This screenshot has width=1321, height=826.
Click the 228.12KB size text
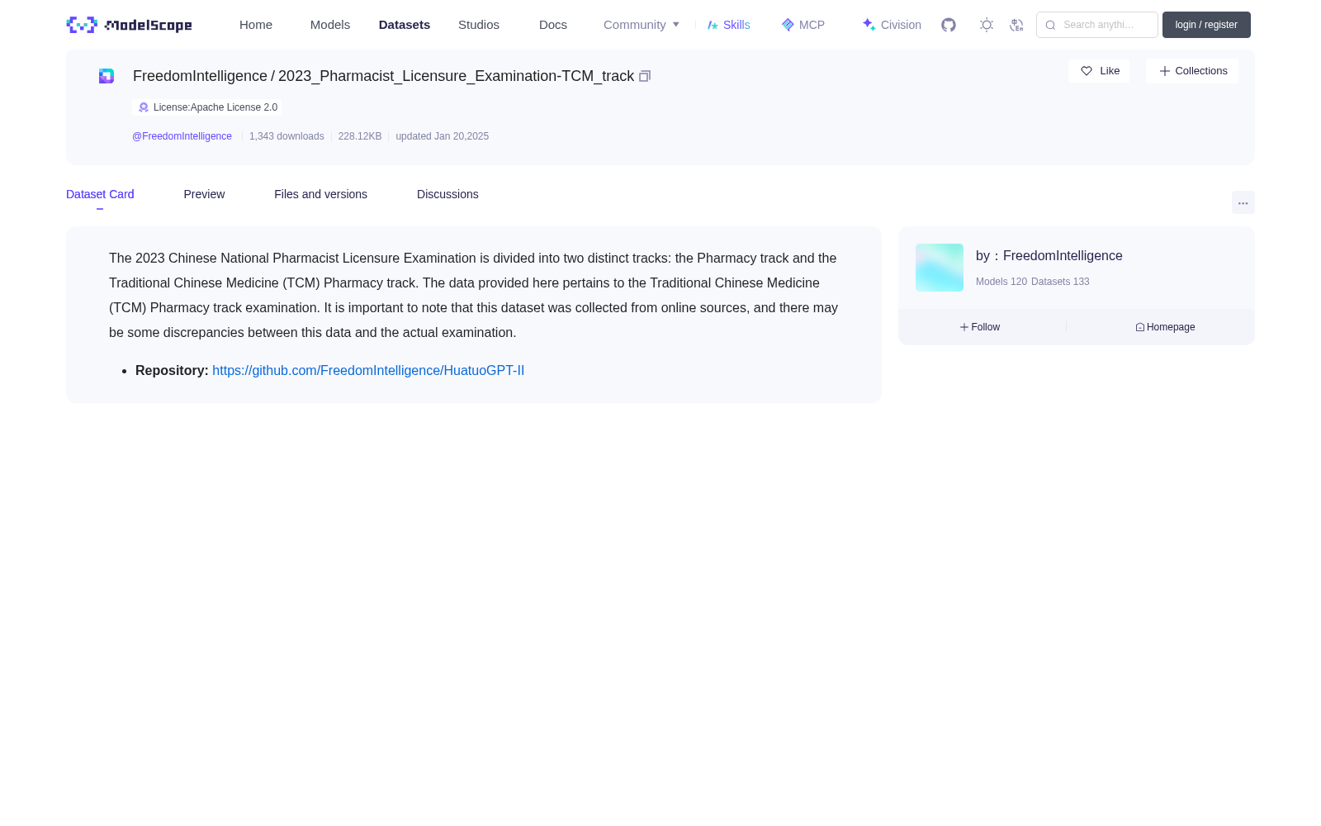coord(360,136)
